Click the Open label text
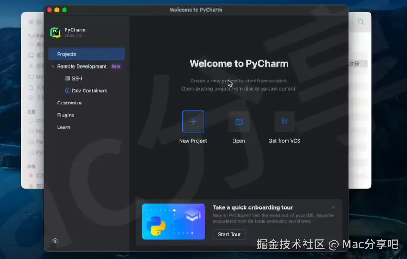Viewport: 407px width, 259px height. pyautogui.click(x=239, y=141)
